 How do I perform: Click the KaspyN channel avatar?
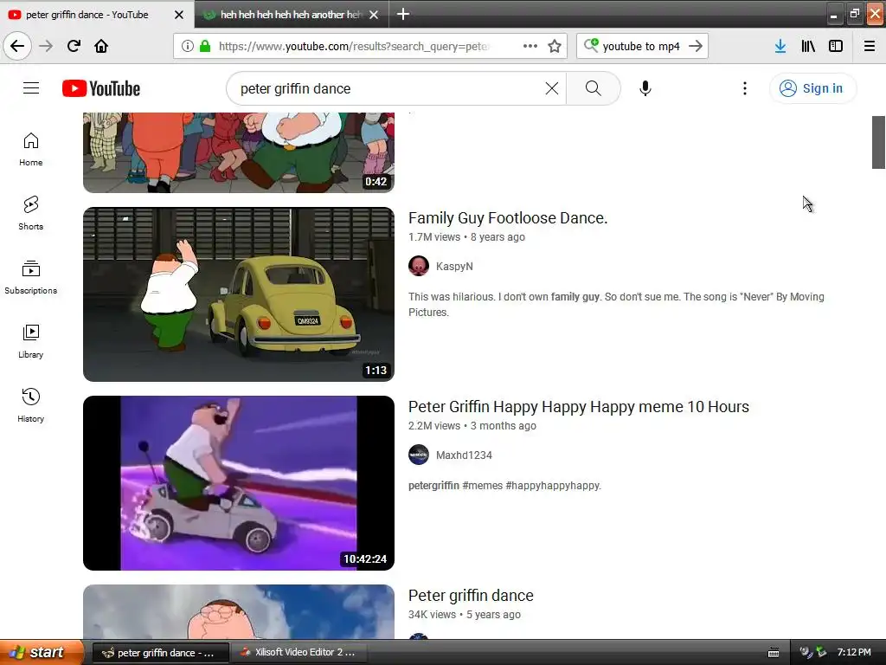[x=419, y=266]
